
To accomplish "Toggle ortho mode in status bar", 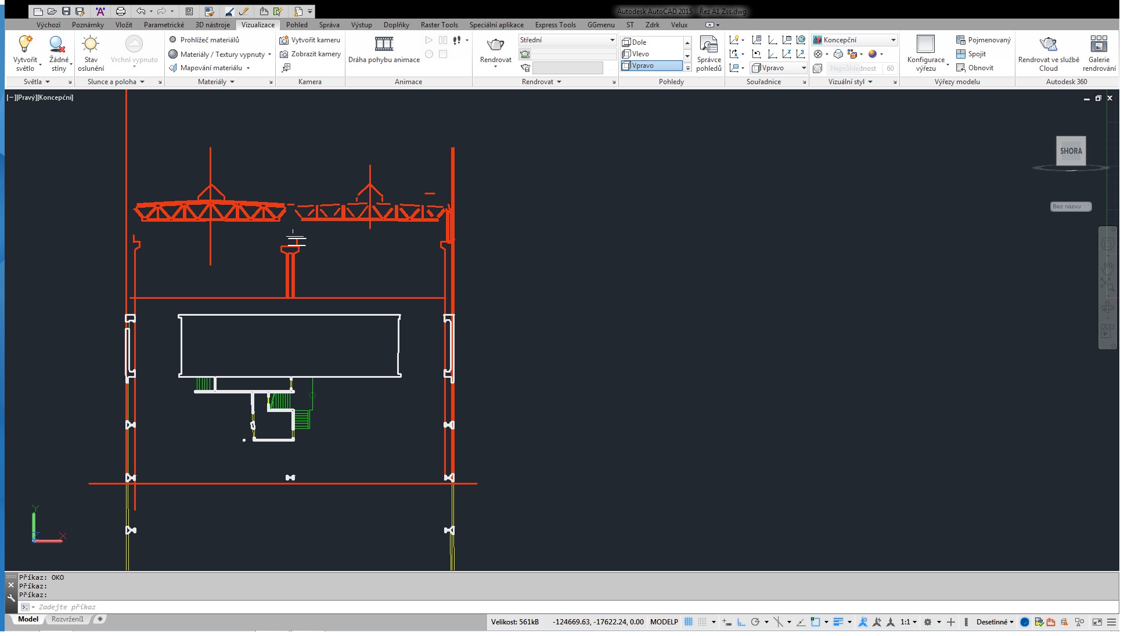I will pyautogui.click(x=741, y=622).
